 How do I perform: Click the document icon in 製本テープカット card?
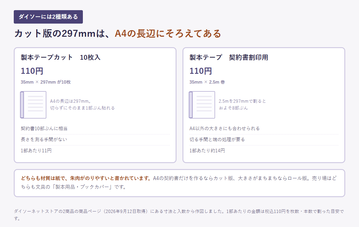point(33,105)
